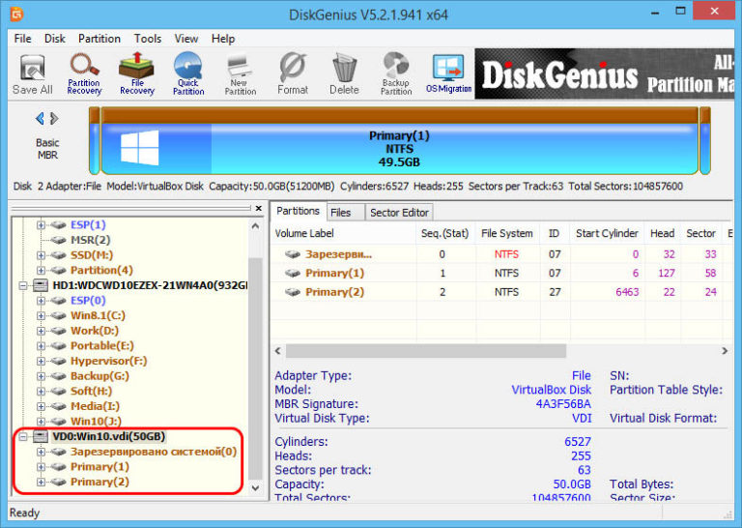742x528 pixels.
Task: Open the Partition Recovery tool
Action: point(84,73)
